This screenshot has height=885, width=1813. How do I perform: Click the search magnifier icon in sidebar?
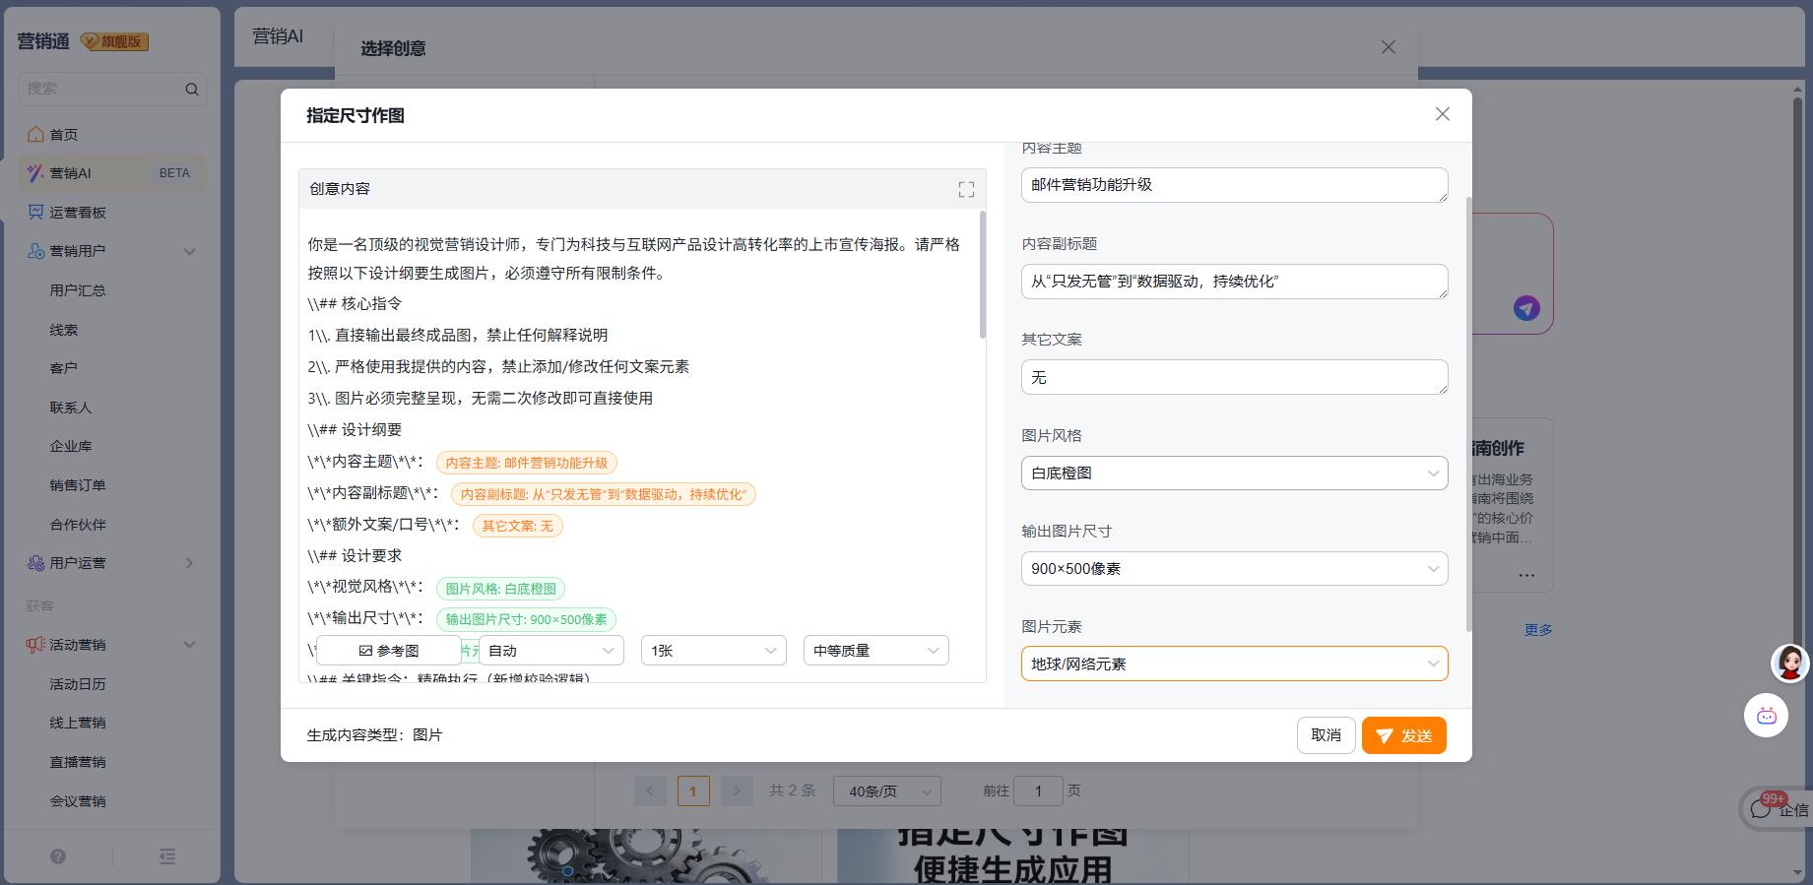pyautogui.click(x=192, y=89)
